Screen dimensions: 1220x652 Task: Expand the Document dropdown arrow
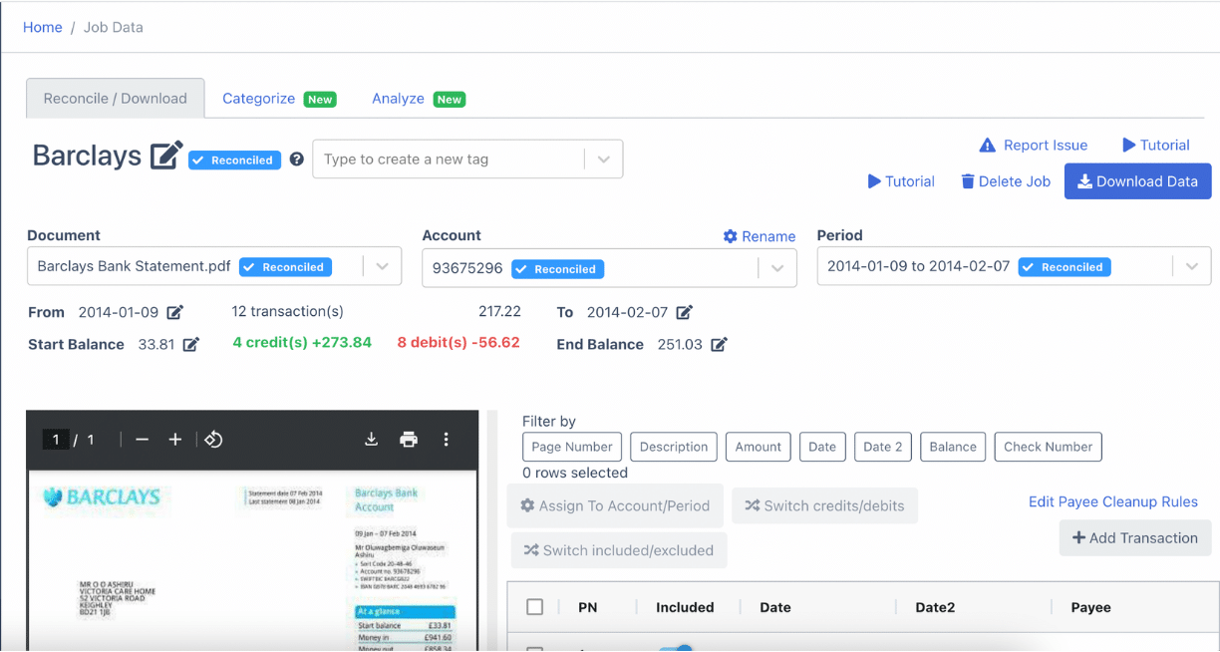click(382, 267)
